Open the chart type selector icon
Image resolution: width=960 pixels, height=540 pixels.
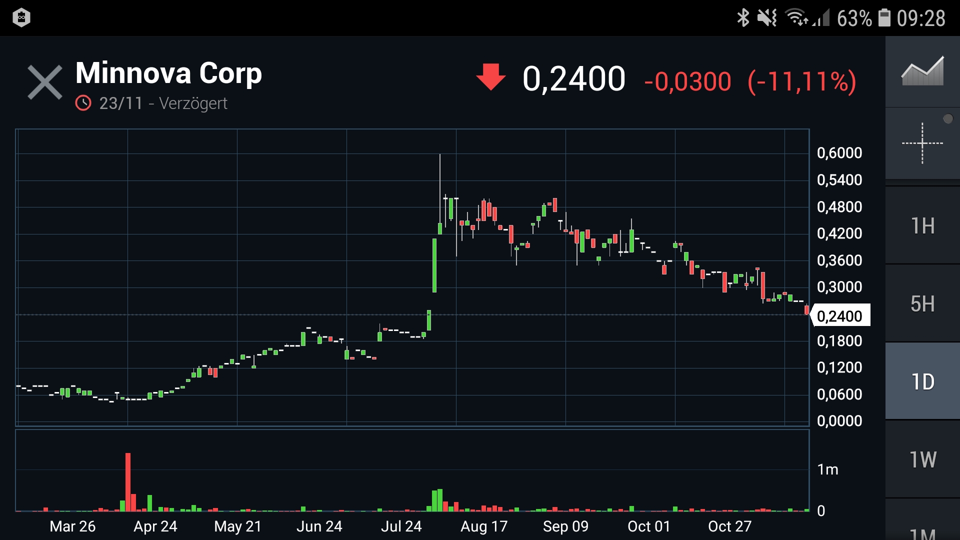(x=922, y=71)
